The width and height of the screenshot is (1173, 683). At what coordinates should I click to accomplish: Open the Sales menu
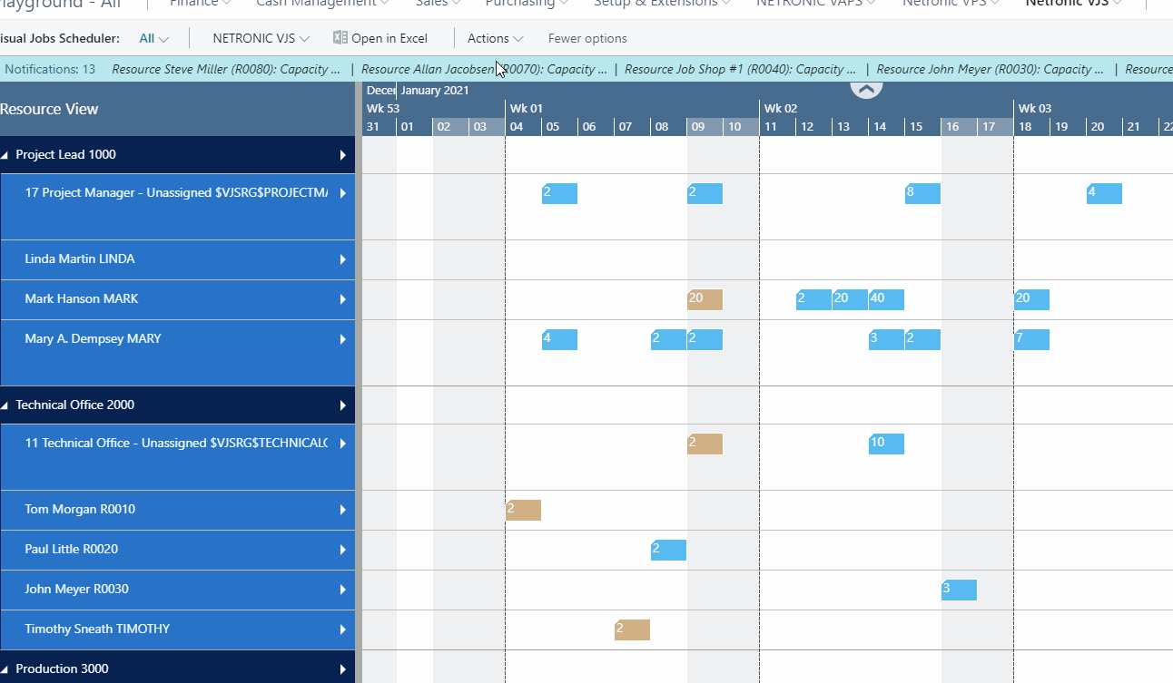point(439,4)
